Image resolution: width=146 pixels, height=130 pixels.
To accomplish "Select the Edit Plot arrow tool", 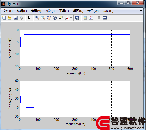I will point(30,18).
